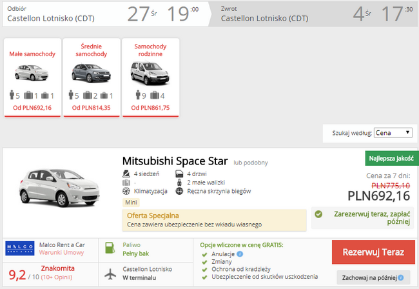Image resolution: width=419 pixels, height=289 pixels.
Task: Click the Odbiór Castellon Lotnisko pickup section
Action: 106,14
